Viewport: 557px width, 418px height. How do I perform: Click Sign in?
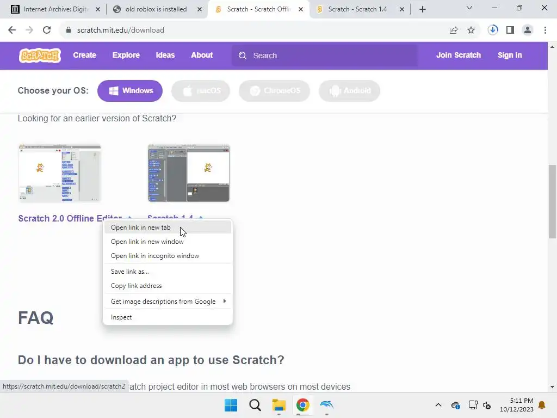coord(509,55)
